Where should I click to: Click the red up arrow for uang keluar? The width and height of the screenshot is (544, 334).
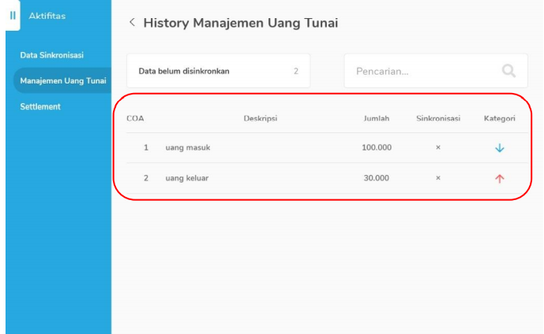[499, 178]
